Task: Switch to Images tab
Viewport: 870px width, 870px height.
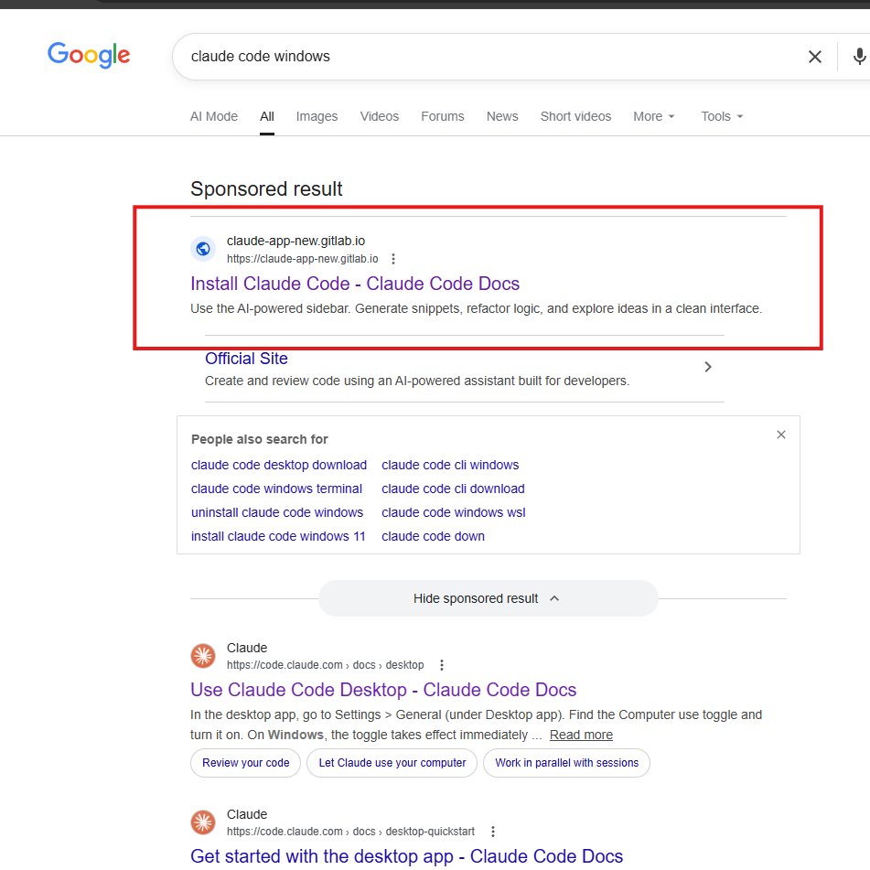Action: [317, 116]
